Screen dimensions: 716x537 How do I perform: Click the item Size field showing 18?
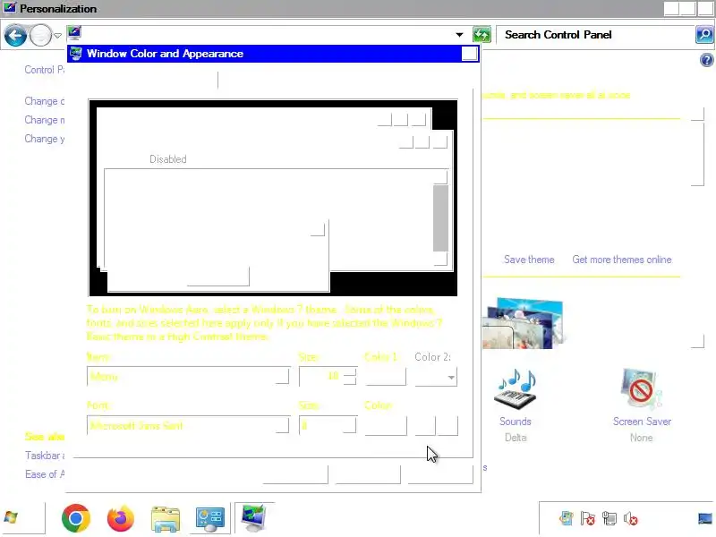click(320, 376)
